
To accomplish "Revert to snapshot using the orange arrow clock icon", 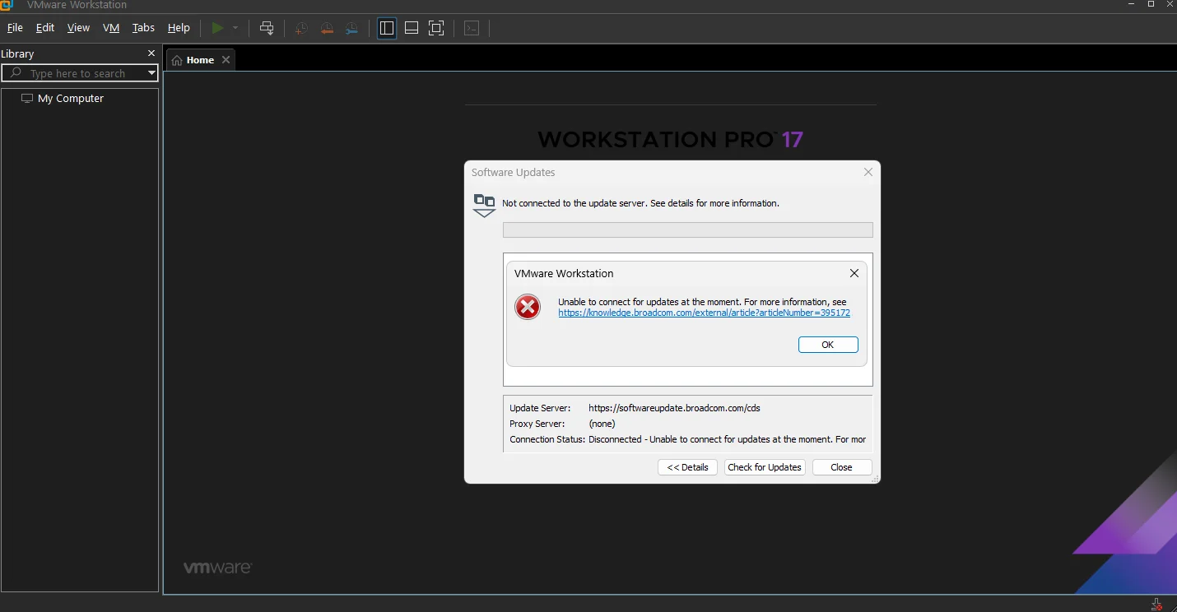I will point(327,27).
